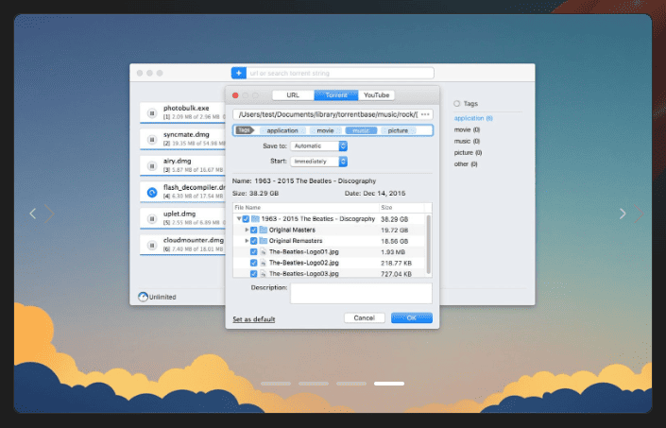Screen dimensions: 666x428
Task: Select the application tag chip
Action: tap(282, 130)
